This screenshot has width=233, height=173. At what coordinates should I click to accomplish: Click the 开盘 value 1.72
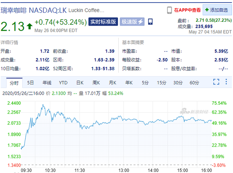click(45, 51)
